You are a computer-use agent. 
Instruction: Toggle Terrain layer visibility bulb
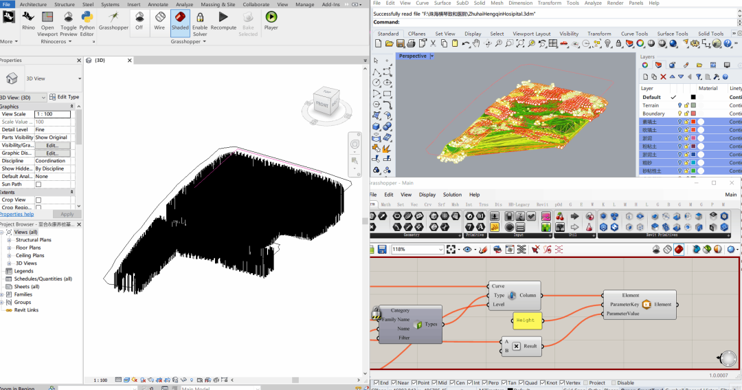pyautogui.click(x=679, y=105)
